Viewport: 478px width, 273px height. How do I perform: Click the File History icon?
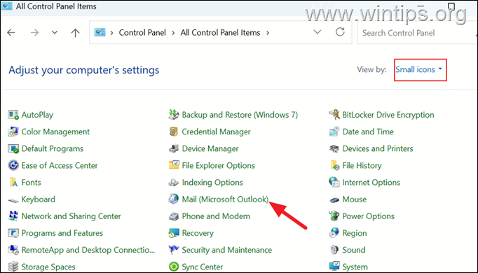(x=335, y=166)
